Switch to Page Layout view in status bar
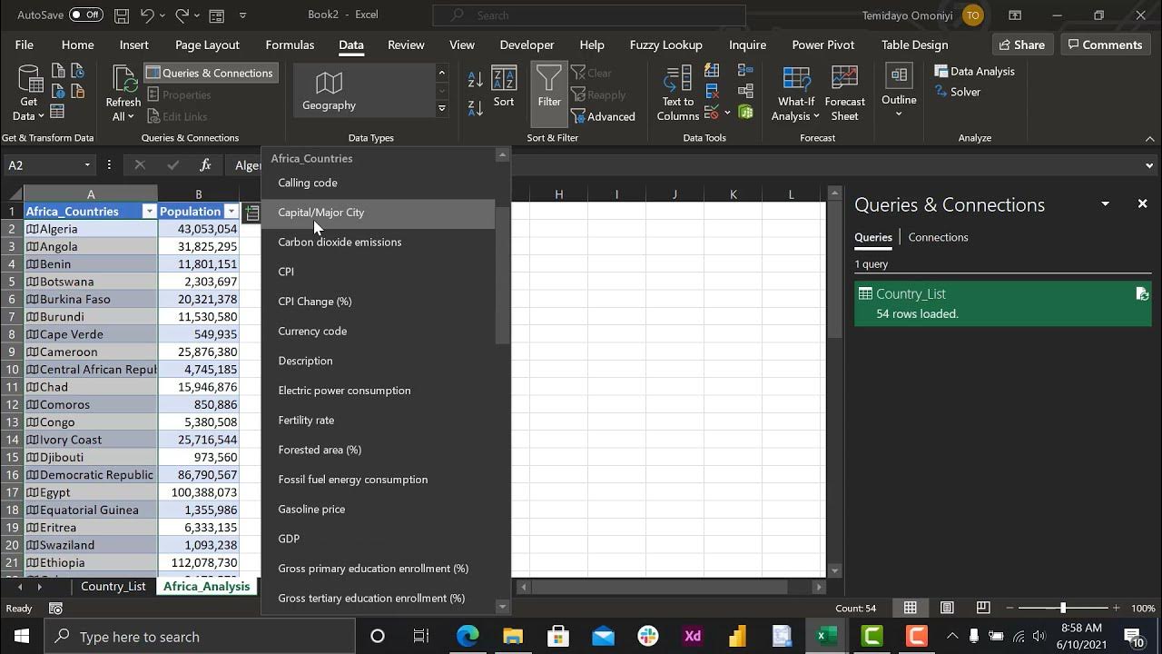The width and height of the screenshot is (1162, 654). click(947, 608)
